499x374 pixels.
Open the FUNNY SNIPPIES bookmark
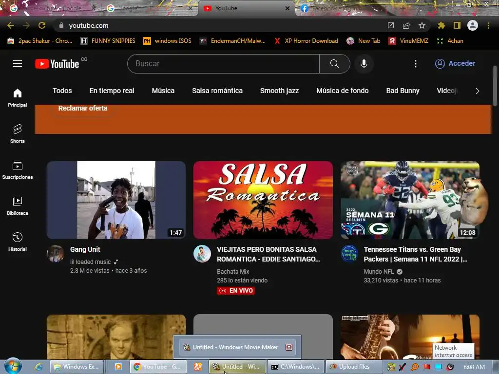coord(108,41)
